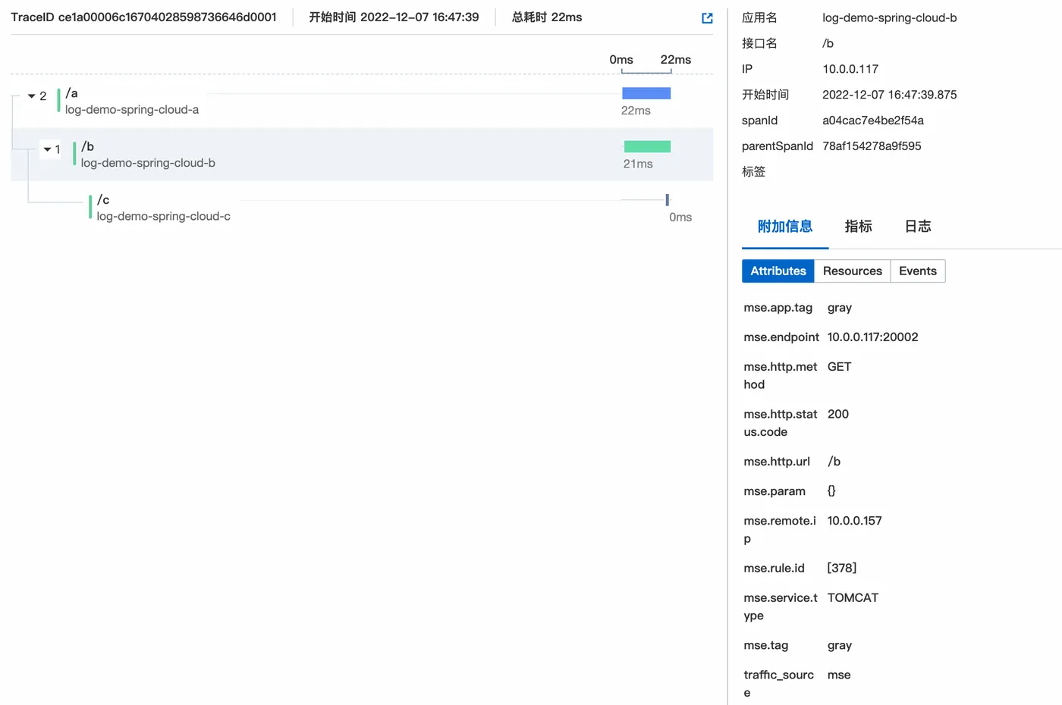The height and width of the screenshot is (705, 1062).
Task: Click the small 0ms span marker
Action: [668, 200]
